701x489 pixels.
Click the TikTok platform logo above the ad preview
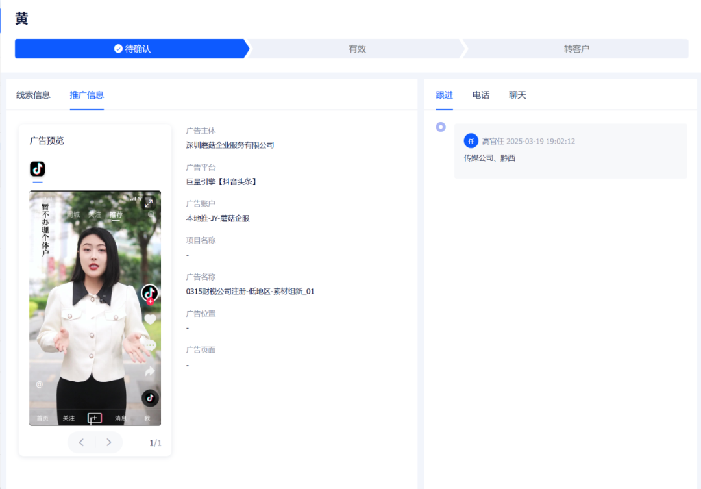37,169
